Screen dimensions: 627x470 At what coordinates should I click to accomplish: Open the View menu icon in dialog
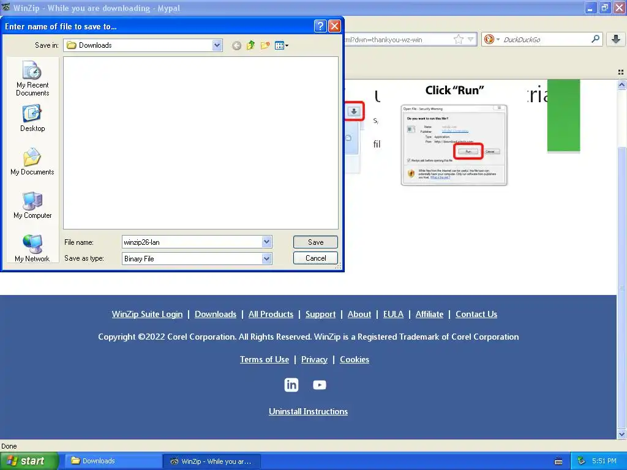[x=282, y=45]
